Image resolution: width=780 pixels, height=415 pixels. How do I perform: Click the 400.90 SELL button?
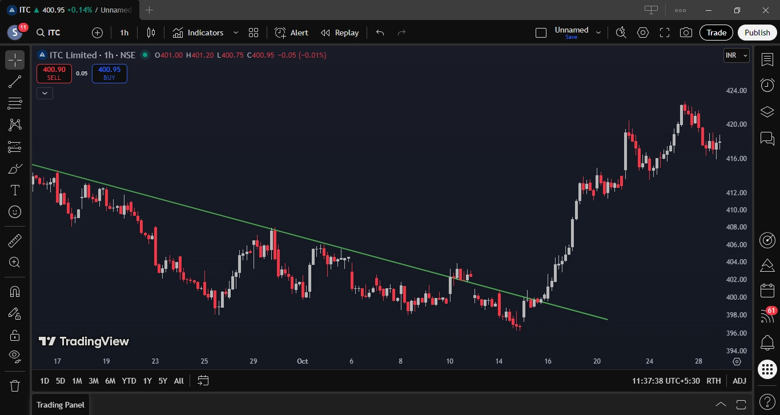54,74
